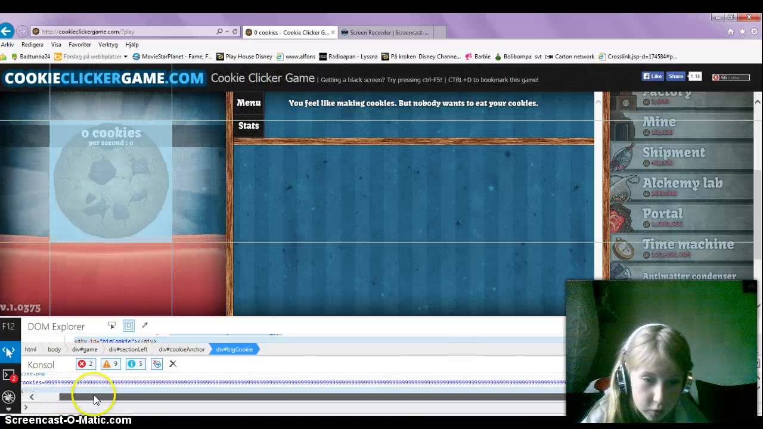Open the Play House Disney bookmark

244,57
